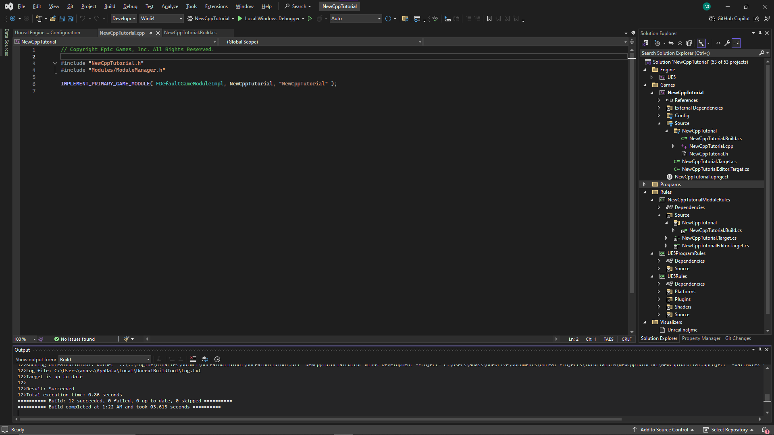The image size is (774, 435).
Task: Click the code cleanup broom icon
Action: 127,339
